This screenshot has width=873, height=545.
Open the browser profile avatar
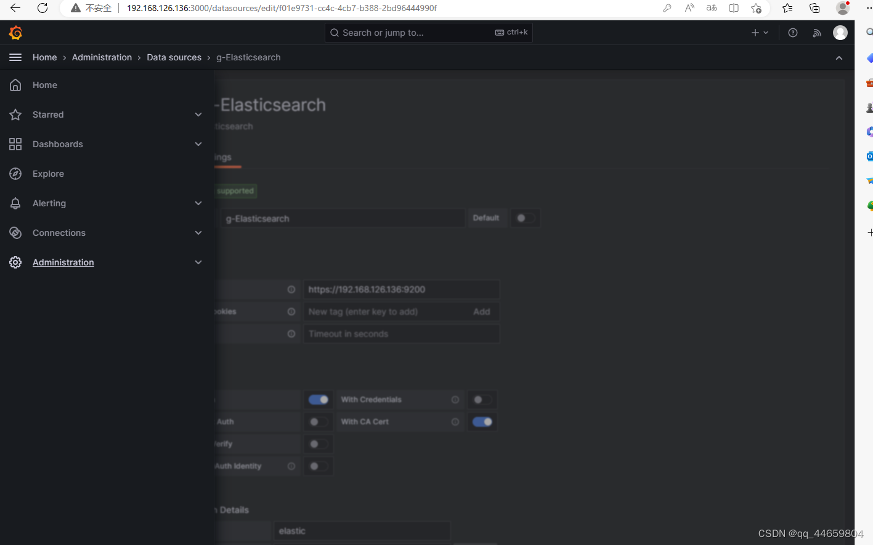(x=843, y=7)
